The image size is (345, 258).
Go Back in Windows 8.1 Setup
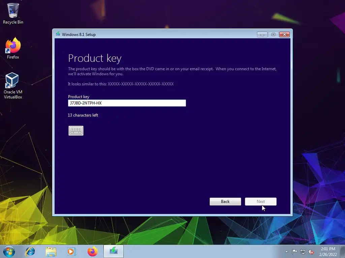(x=225, y=202)
